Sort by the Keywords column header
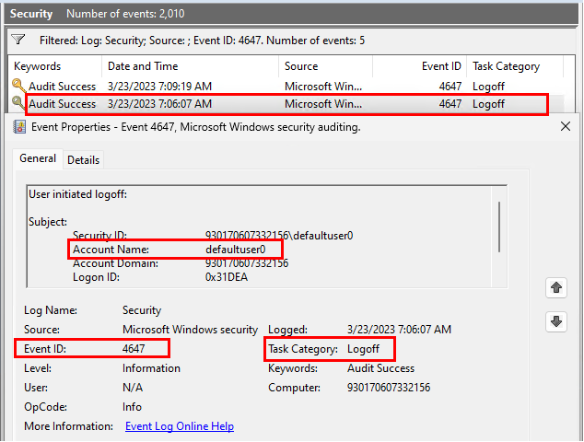The width and height of the screenshot is (584, 442). pyautogui.click(x=38, y=66)
